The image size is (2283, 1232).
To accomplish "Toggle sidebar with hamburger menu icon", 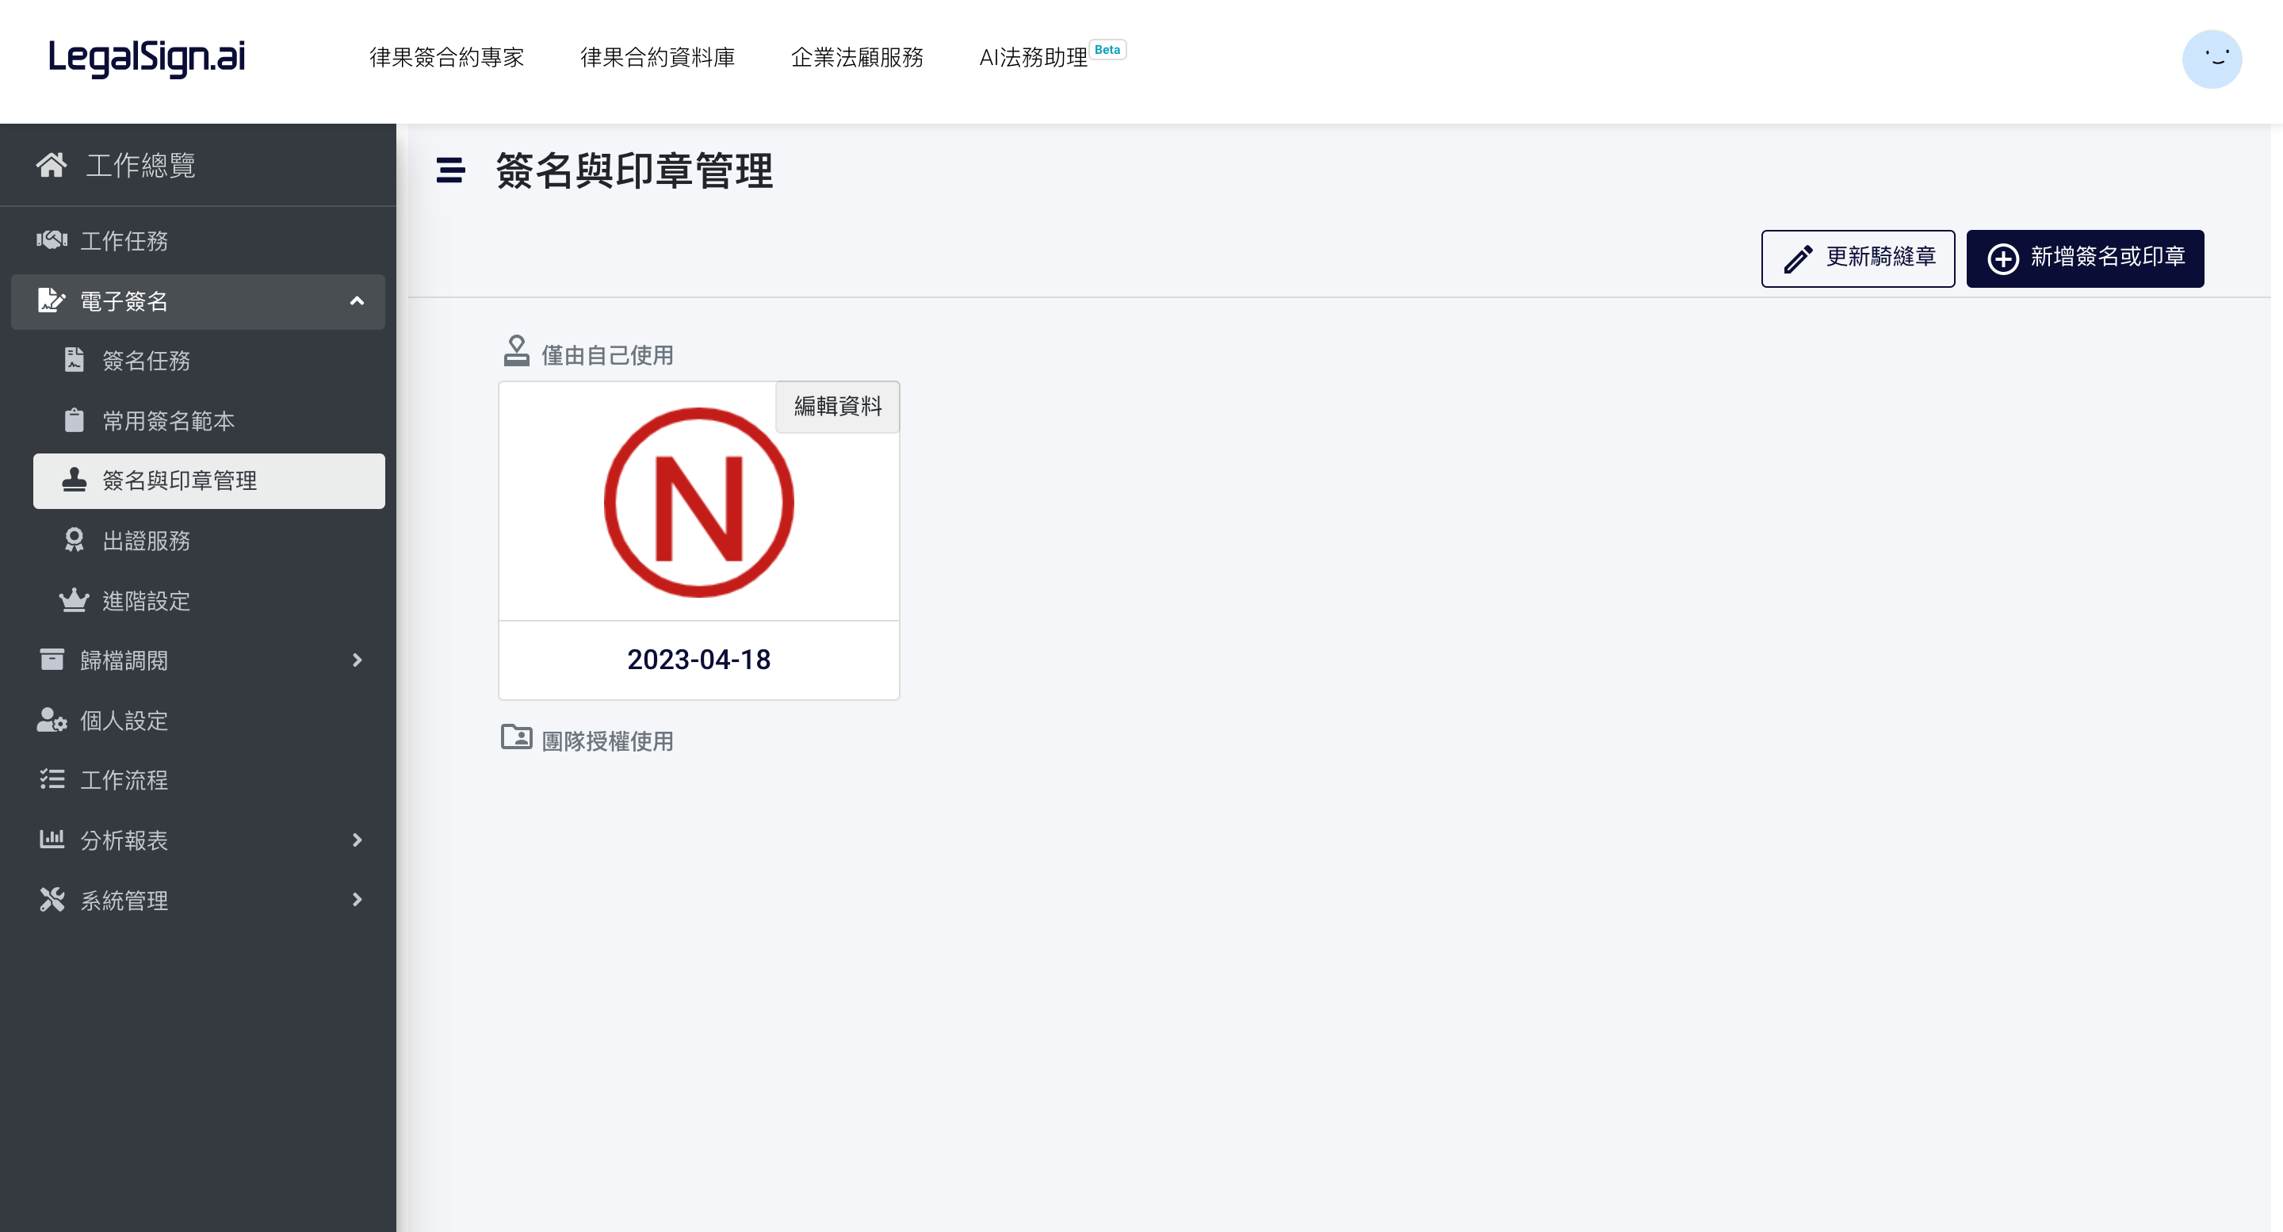I will pyautogui.click(x=450, y=170).
